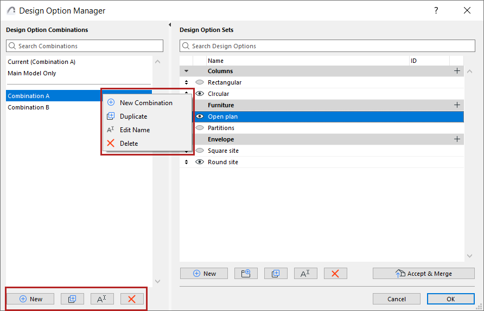Toggle visibility of Rectangular option

coord(200,82)
